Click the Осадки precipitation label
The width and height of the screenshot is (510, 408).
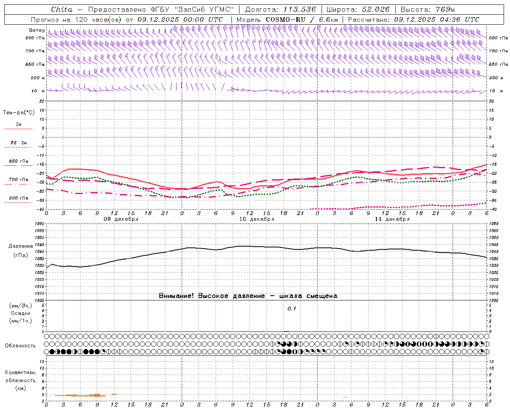coord(20,313)
